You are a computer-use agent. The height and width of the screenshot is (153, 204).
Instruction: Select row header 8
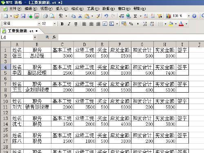coord(5,90)
